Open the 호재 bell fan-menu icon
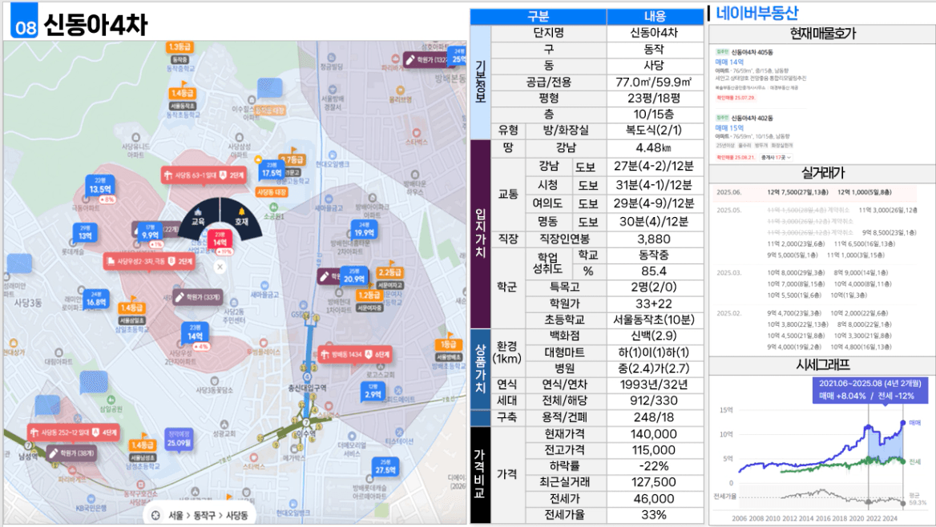The height and width of the screenshot is (527, 936). 241,218
